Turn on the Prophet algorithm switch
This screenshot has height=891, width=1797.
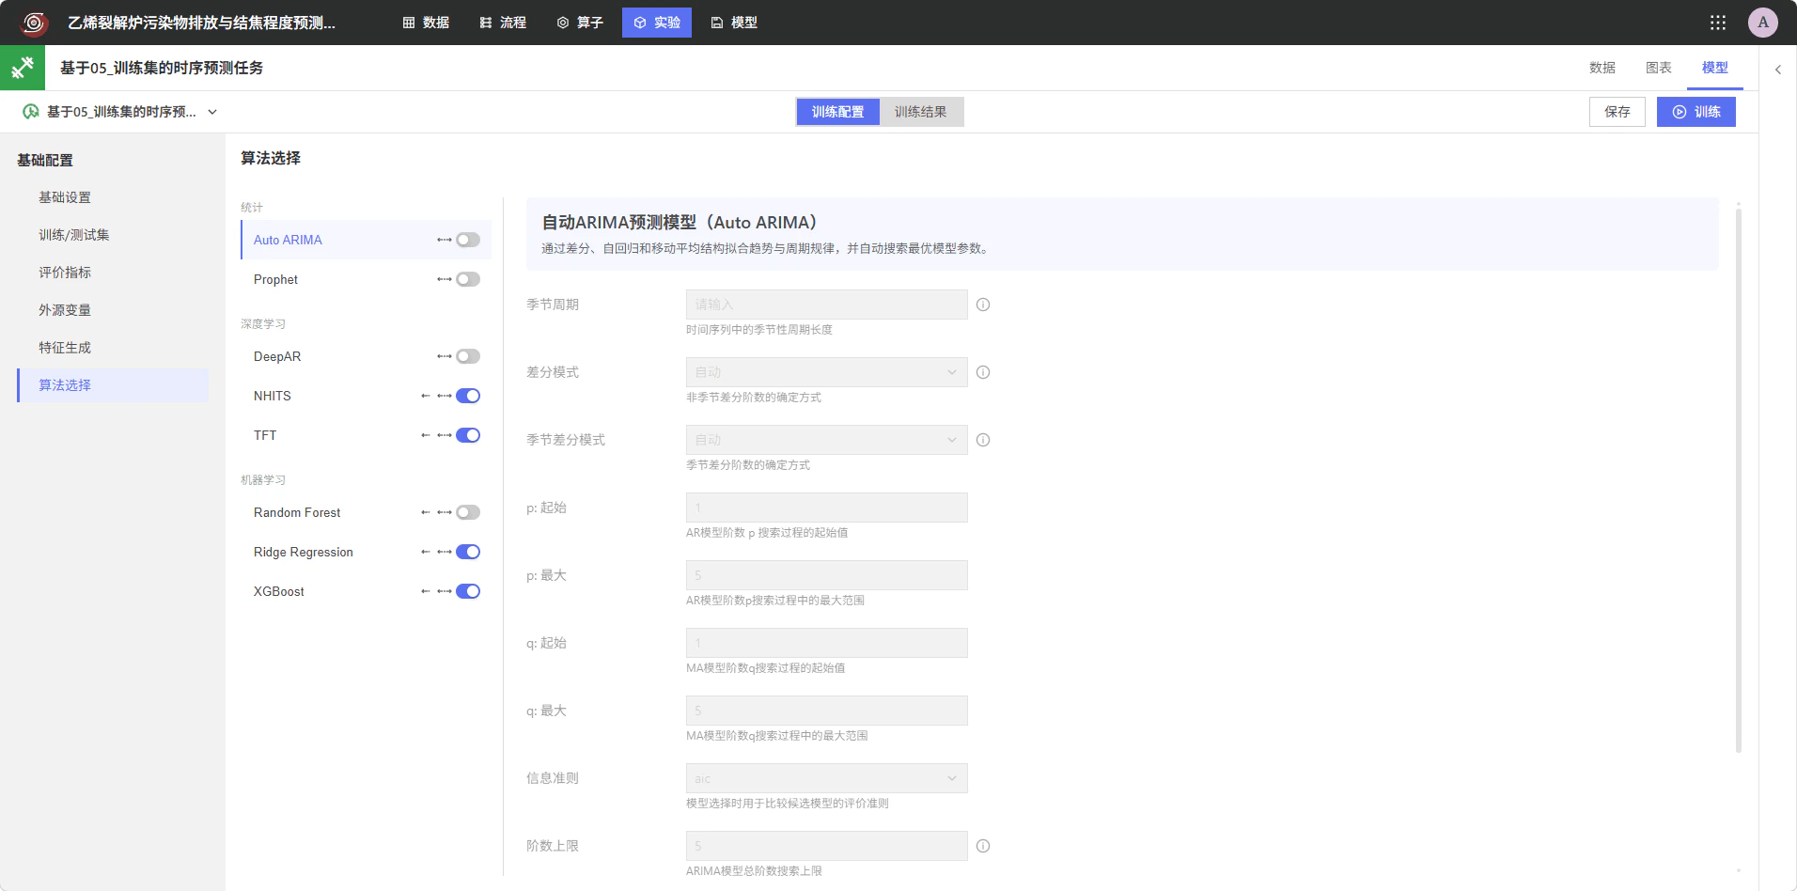(x=468, y=279)
